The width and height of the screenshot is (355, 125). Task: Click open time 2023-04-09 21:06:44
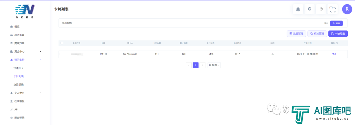click(x=307, y=54)
